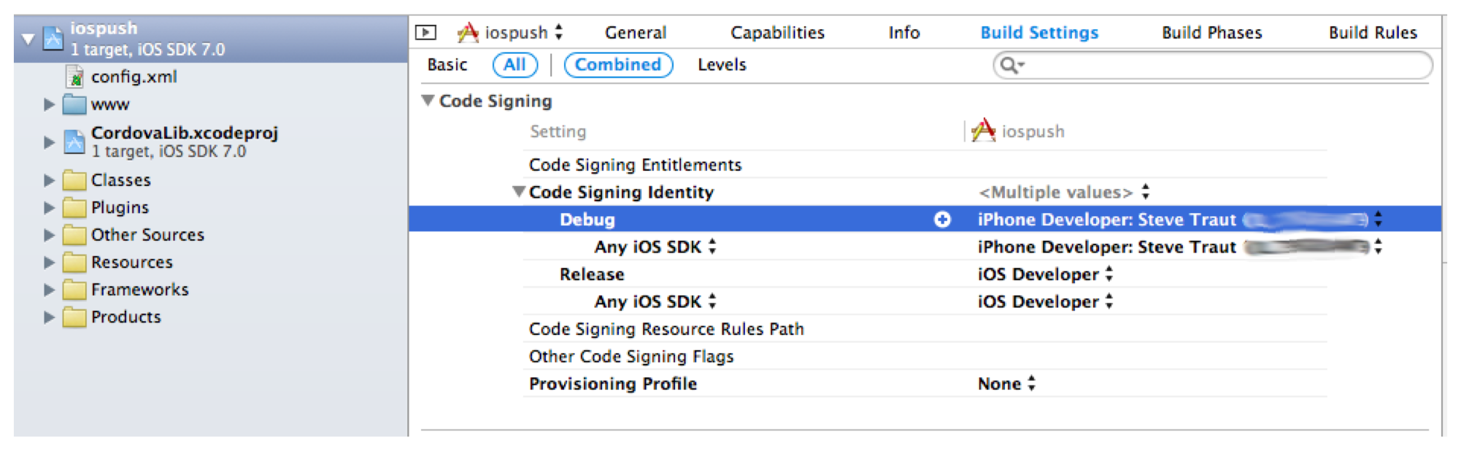This screenshot has height=451, width=1461.
Task: Click the iospush project file icon
Action: tap(53, 38)
